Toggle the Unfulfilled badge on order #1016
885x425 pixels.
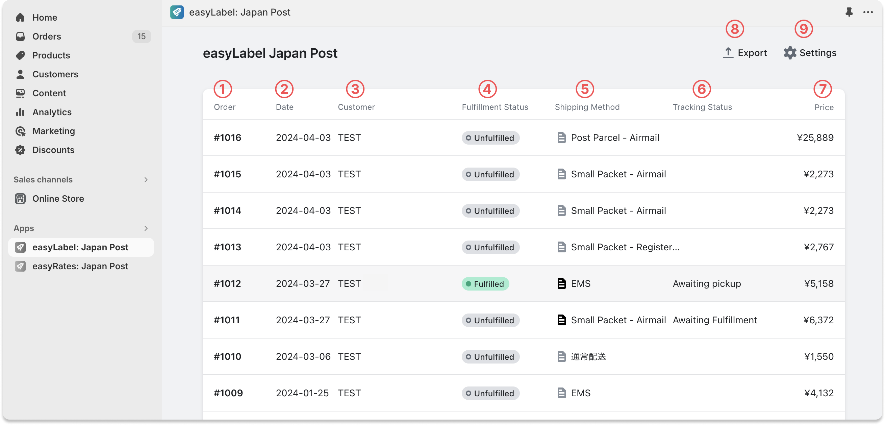[490, 138]
